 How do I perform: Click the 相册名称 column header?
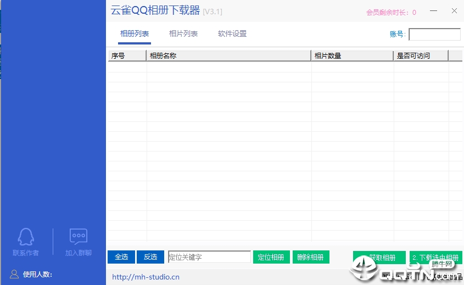[229, 55]
